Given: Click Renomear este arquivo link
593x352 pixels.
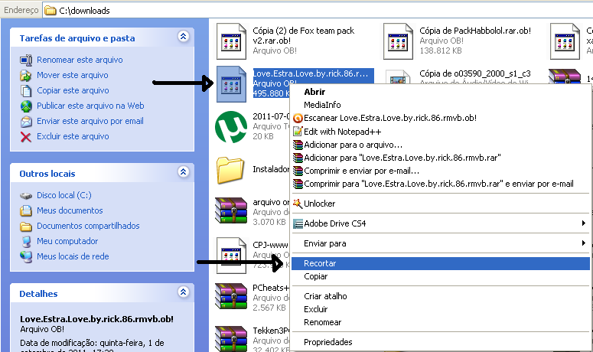Looking at the screenshot, I should click(80, 60).
